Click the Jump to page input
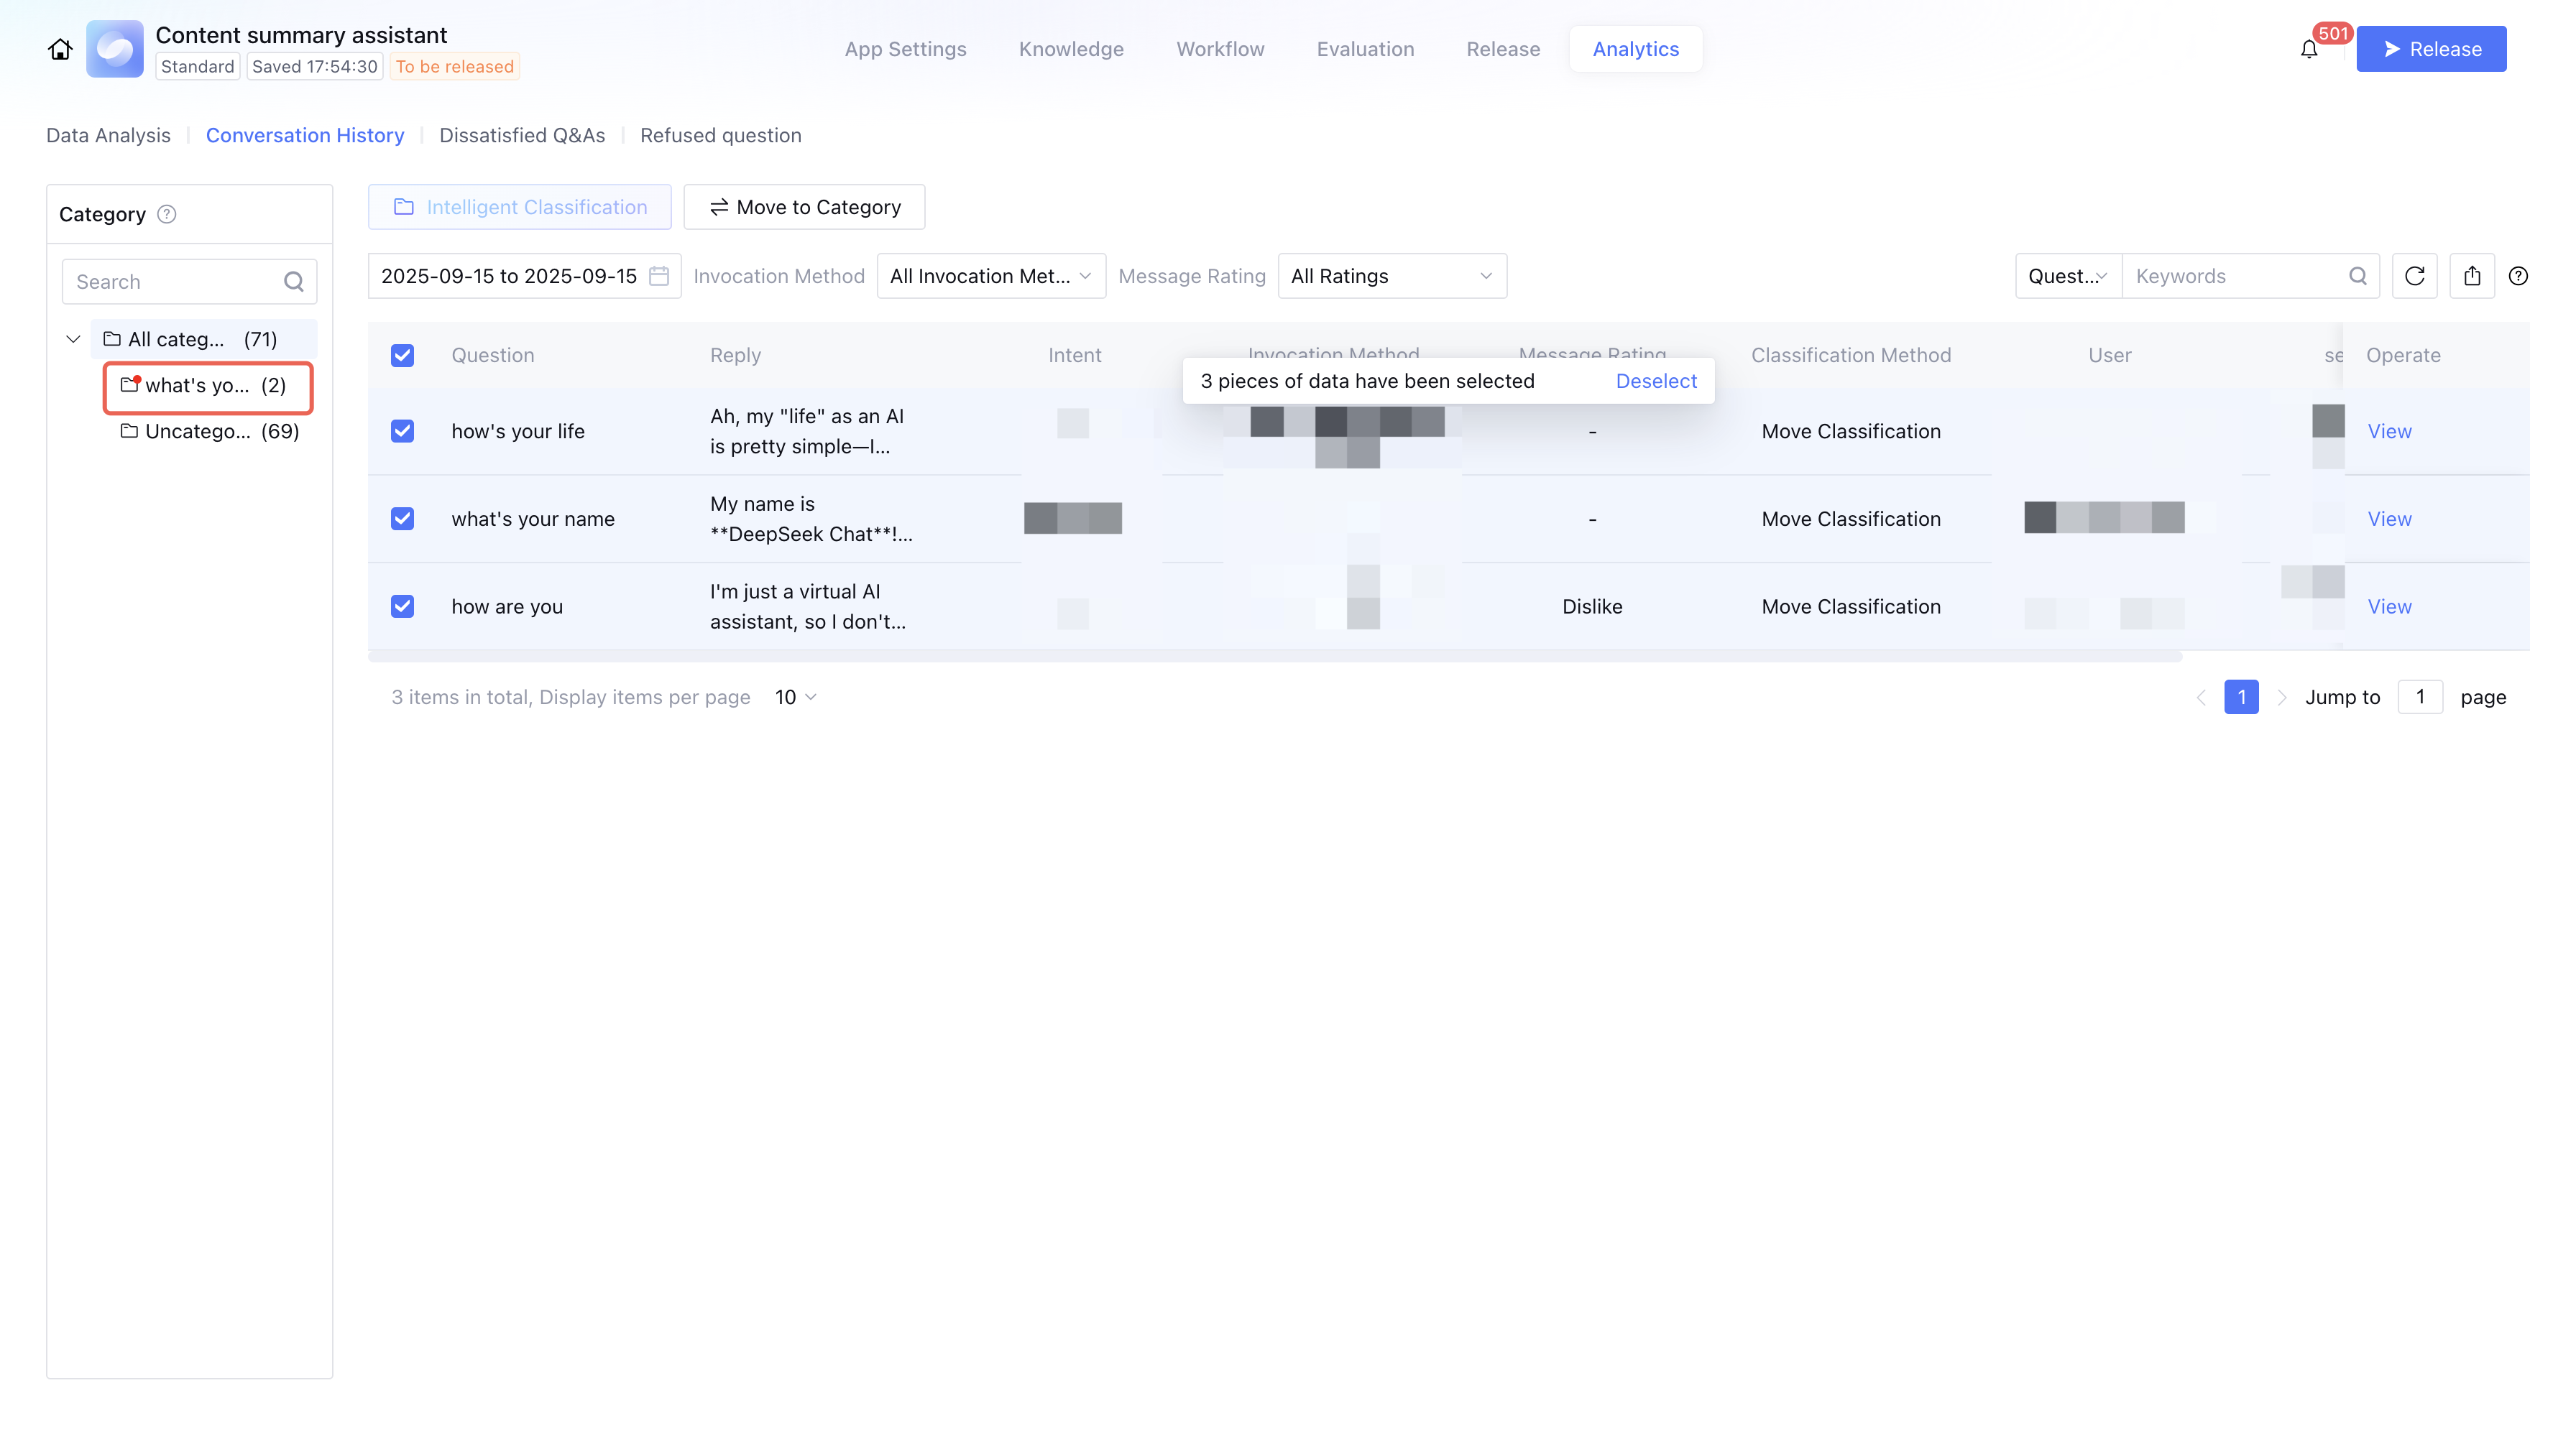The width and height of the screenshot is (2576, 1434). pyautogui.click(x=2419, y=696)
